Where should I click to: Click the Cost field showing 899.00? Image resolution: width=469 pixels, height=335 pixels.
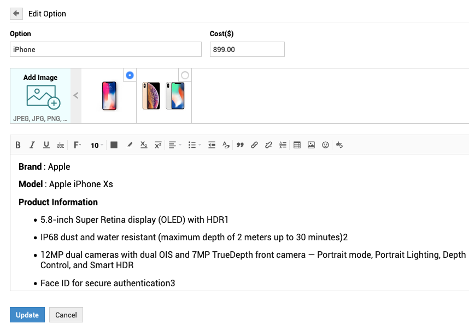(x=247, y=49)
